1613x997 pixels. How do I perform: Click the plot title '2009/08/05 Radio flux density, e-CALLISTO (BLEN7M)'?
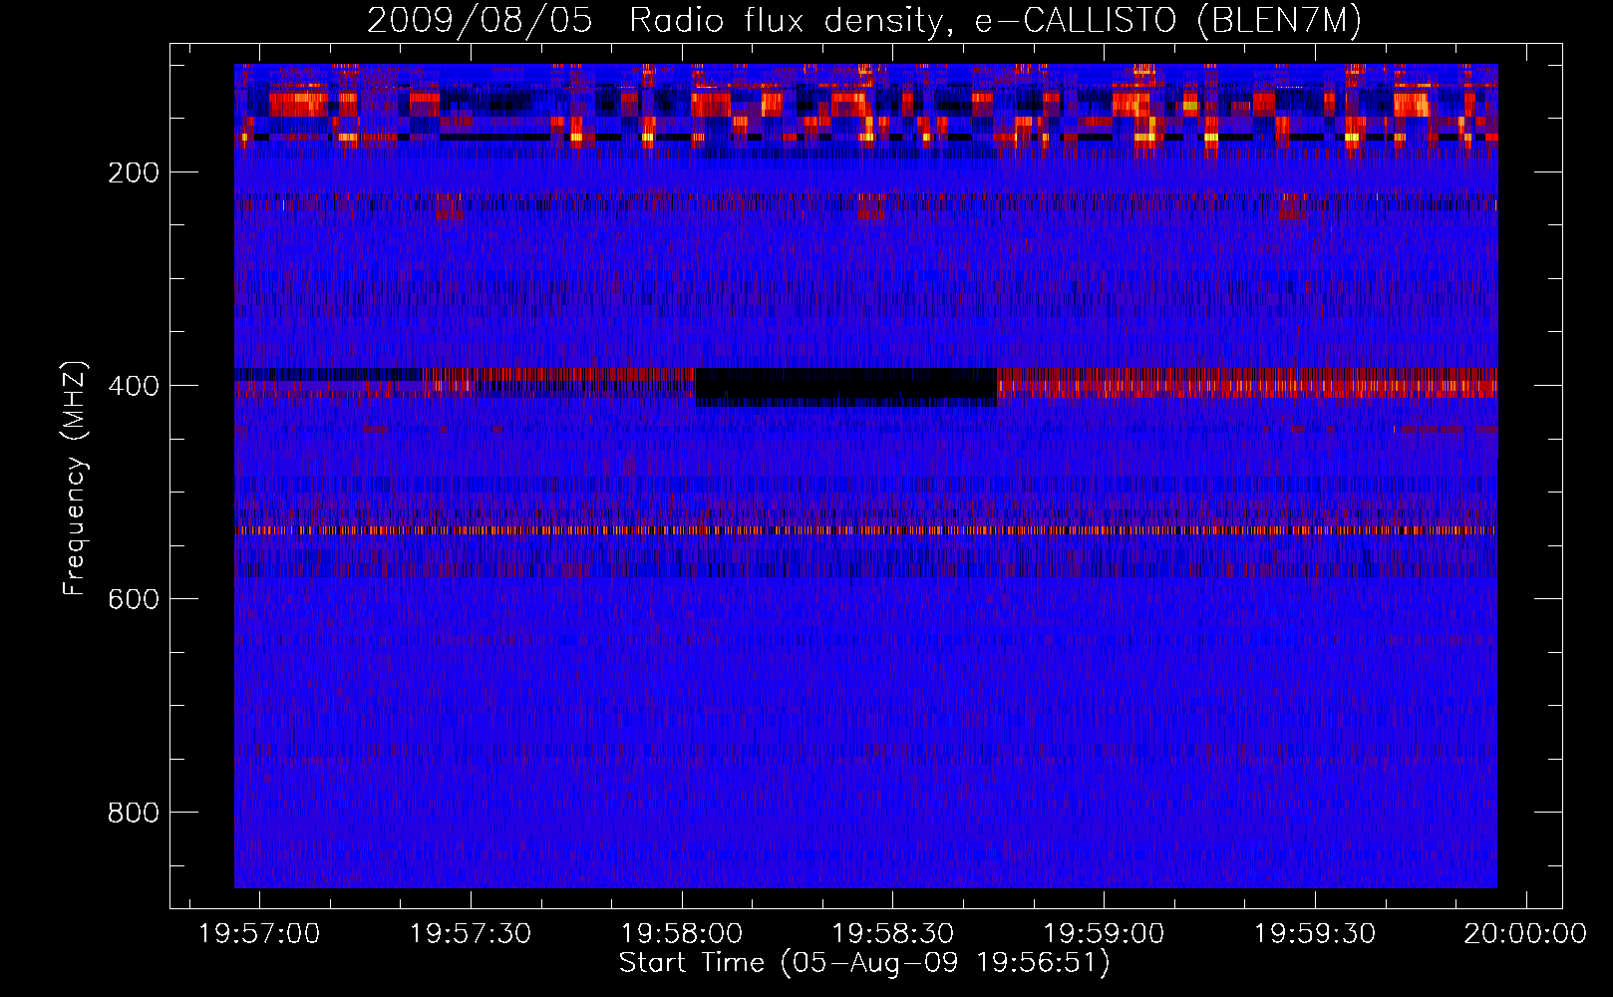coord(864,20)
